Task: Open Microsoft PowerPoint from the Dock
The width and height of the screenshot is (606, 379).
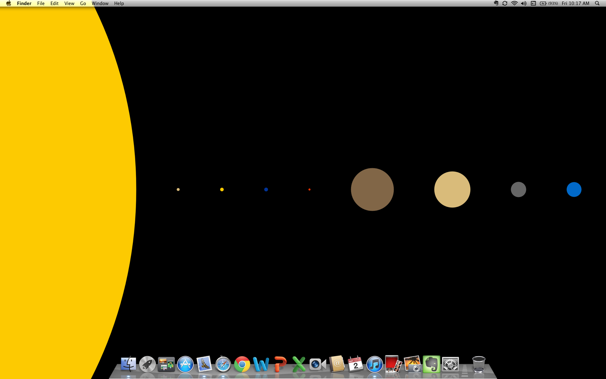Action: pos(280,364)
